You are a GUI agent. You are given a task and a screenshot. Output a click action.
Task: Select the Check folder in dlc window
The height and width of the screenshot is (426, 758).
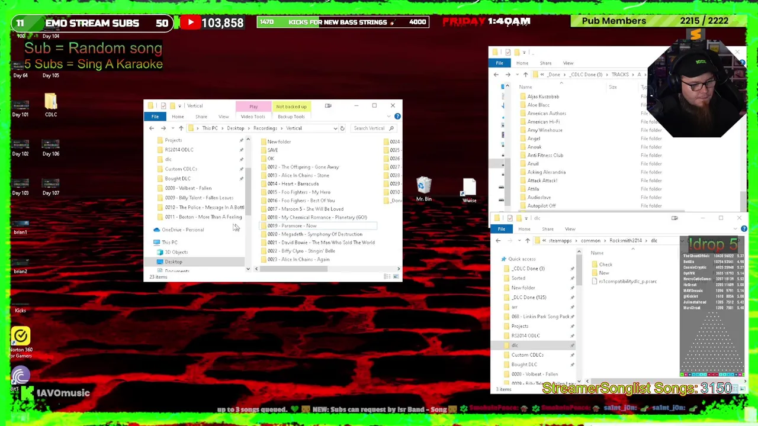point(602,265)
